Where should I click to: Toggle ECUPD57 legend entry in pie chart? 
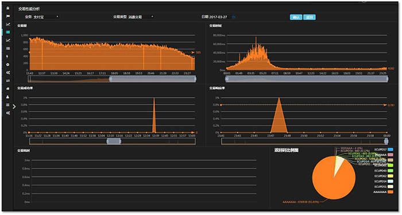coord(384,149)
